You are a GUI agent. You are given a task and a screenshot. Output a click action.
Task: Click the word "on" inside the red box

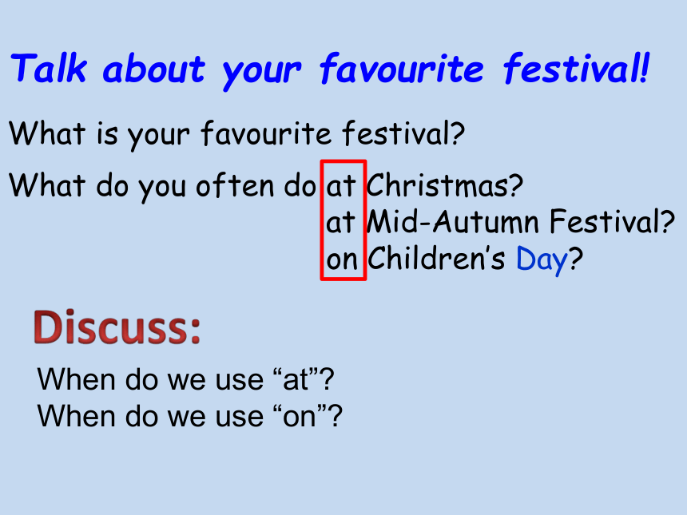coord(342,260)
